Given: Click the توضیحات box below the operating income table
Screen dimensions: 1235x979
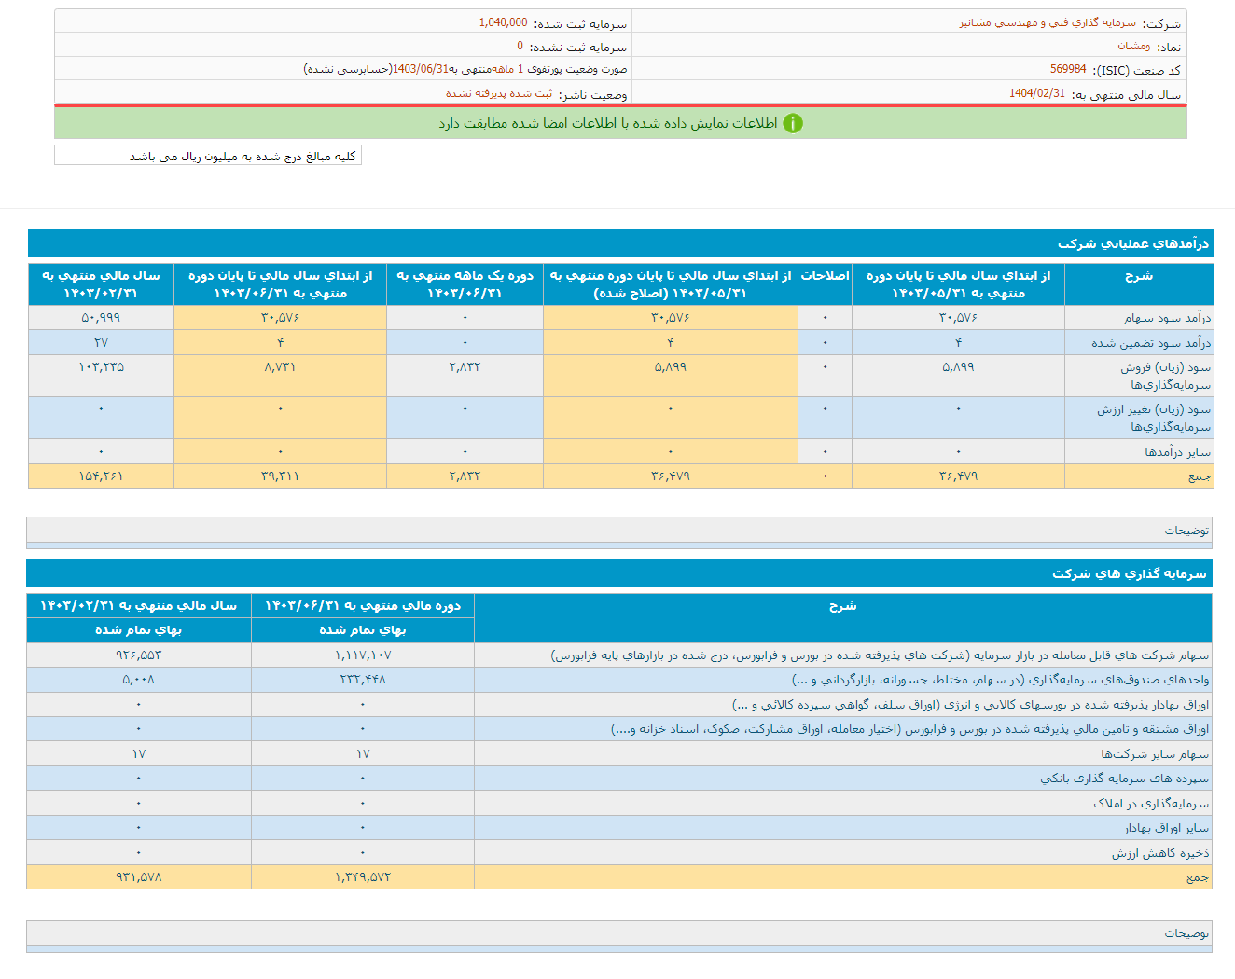Looking at the screenshot, I should click(619, 531).
